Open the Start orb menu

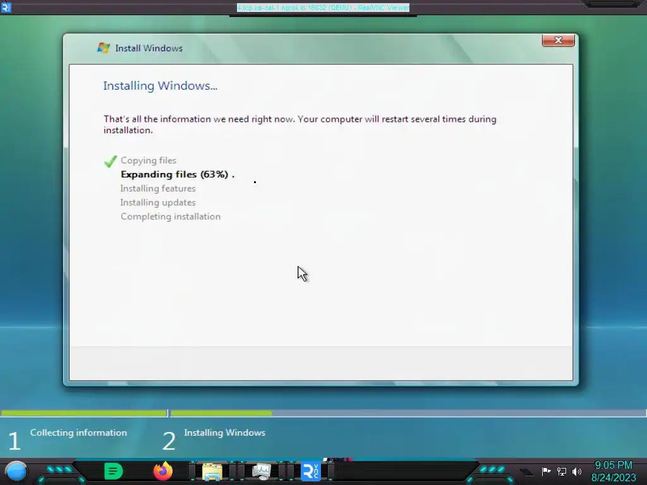click(x=16, y=471)
